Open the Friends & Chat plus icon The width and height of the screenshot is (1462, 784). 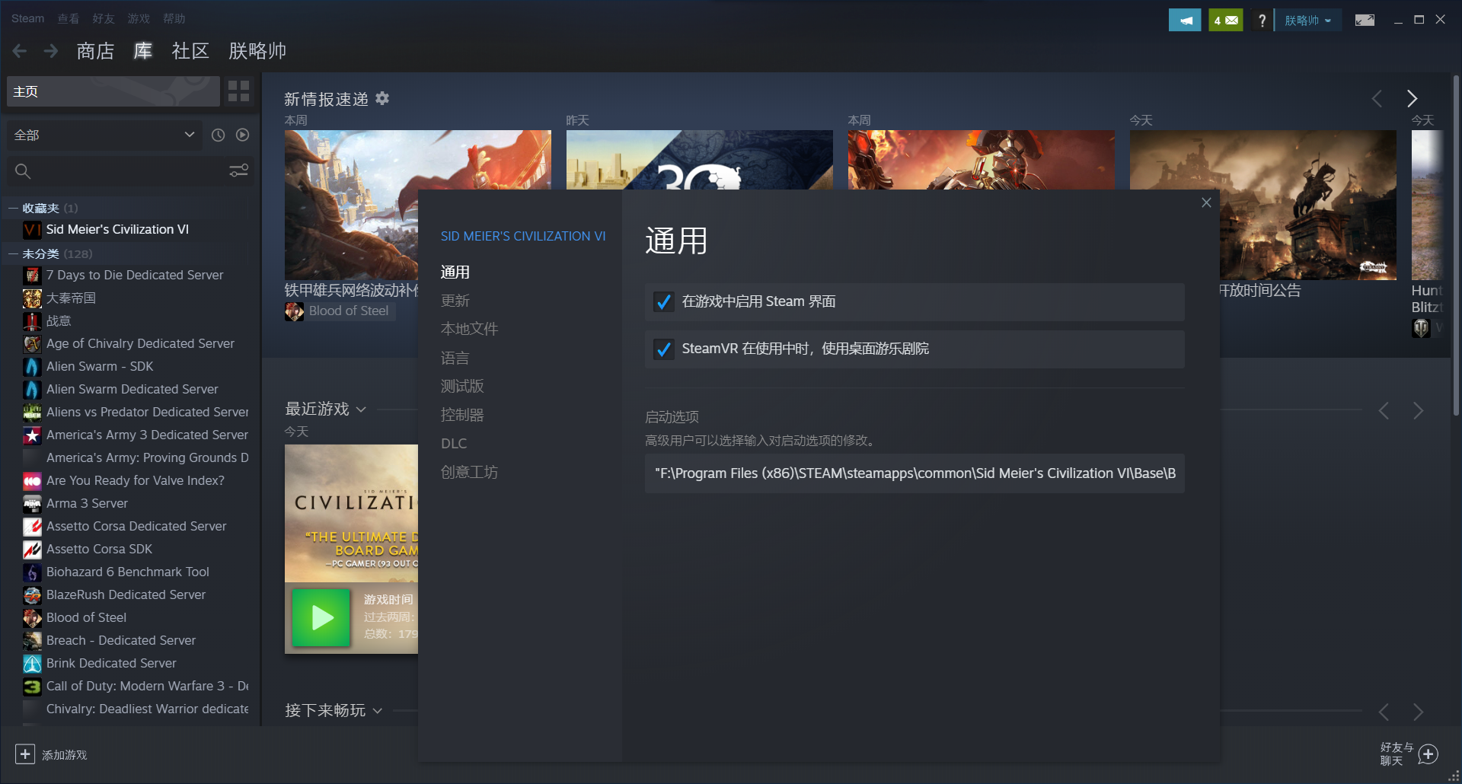(1428, 754)
